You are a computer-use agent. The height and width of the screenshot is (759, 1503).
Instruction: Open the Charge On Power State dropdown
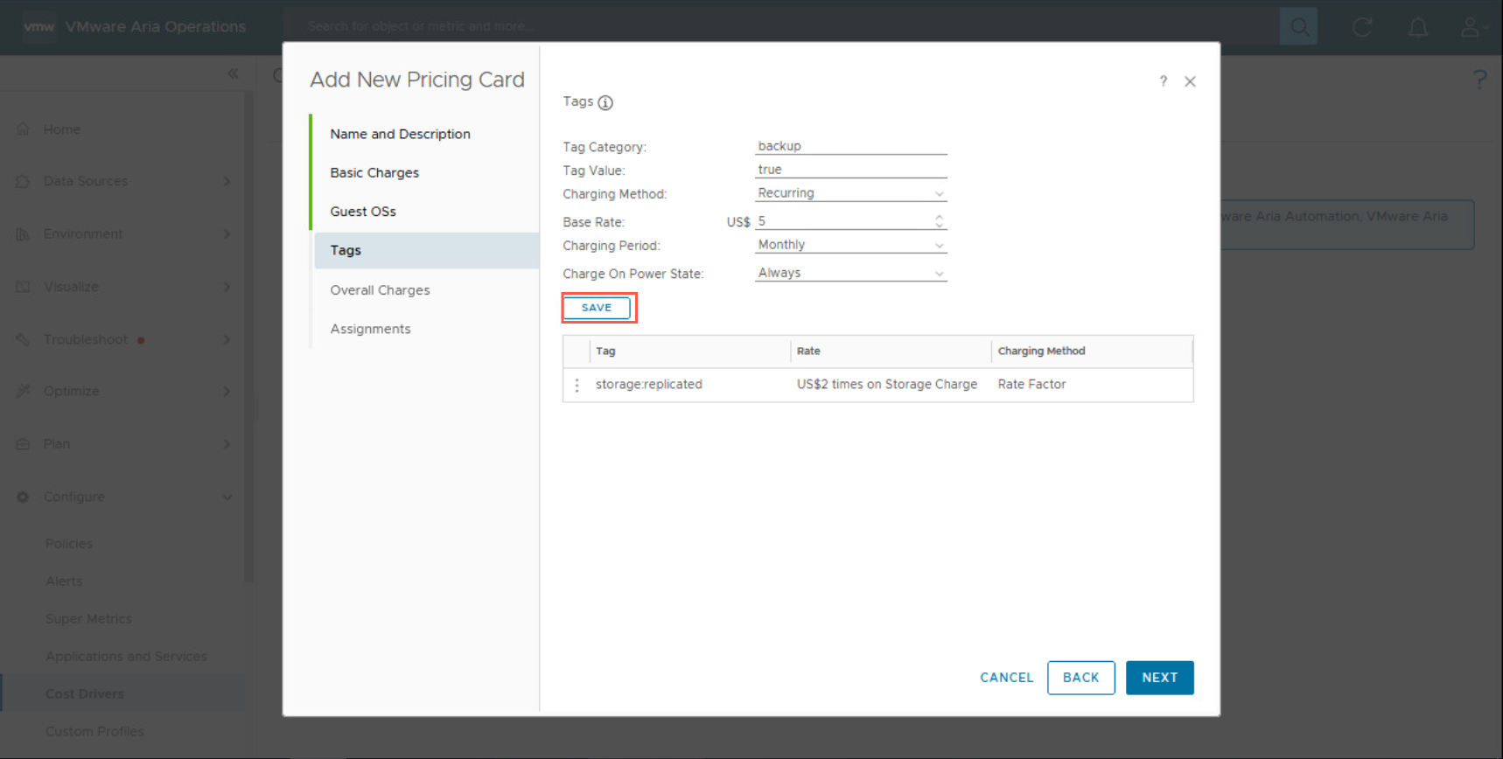(x=850, y=273)
